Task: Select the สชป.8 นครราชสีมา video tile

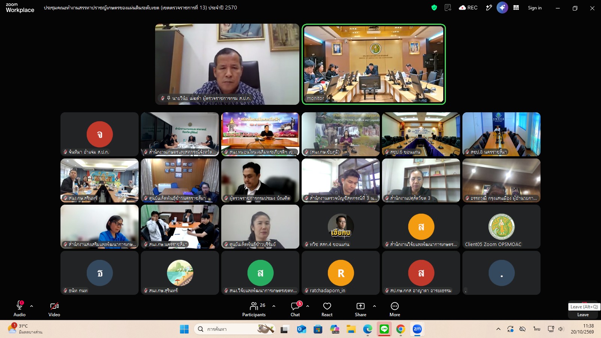Action: [501, 134]
